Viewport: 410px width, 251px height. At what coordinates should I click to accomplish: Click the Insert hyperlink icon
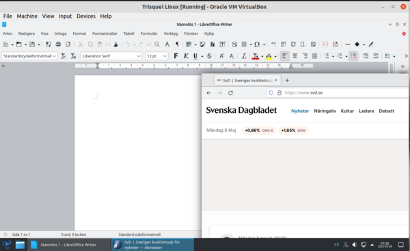point(273,44)
